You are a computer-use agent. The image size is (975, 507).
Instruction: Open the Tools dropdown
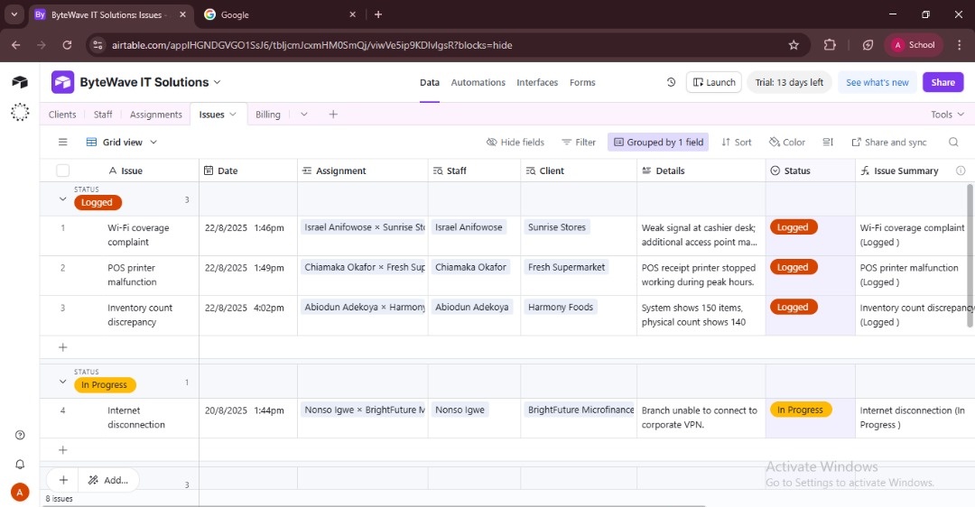947,115
